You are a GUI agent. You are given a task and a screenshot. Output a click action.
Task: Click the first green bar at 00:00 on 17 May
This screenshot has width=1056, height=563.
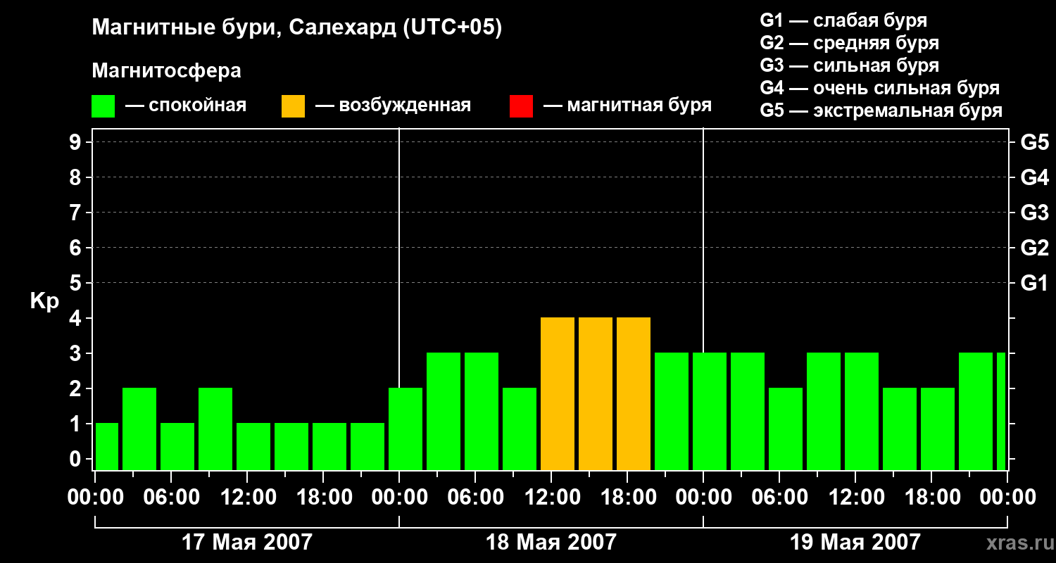pos(107,446)
